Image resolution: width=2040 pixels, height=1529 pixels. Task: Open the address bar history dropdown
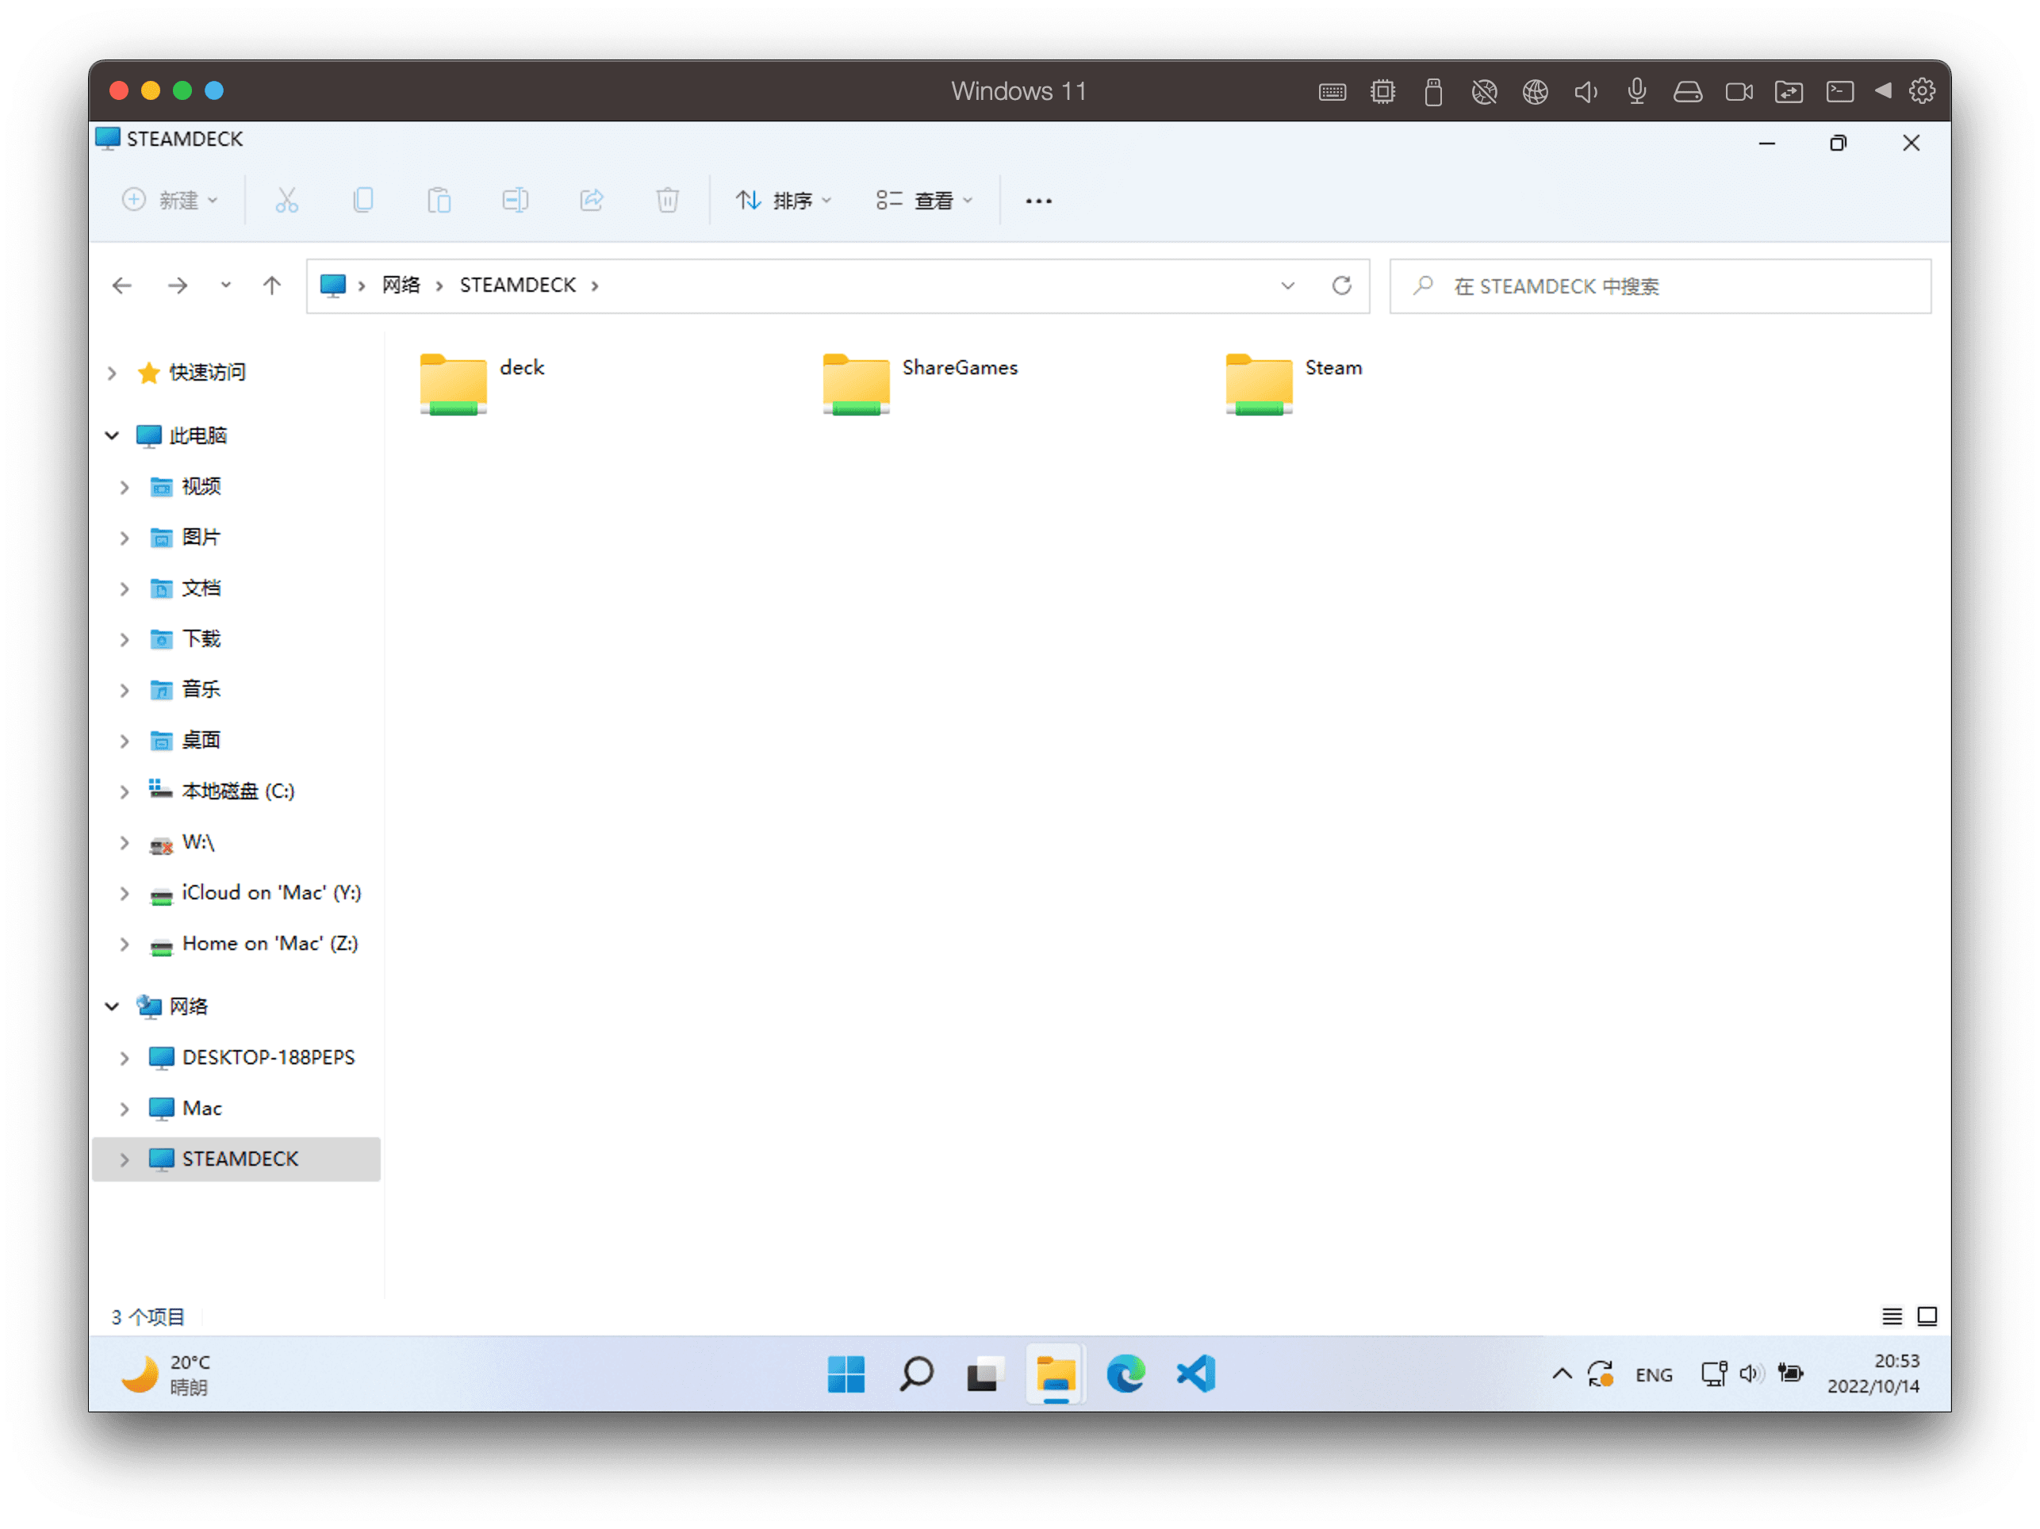1287,285
